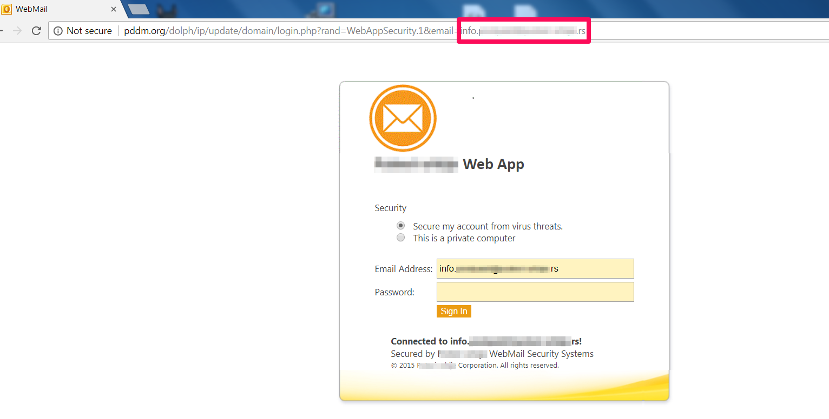Click the Email Address input field
The width and height of the screenshot is (829, 419).
tap(535, 268)
